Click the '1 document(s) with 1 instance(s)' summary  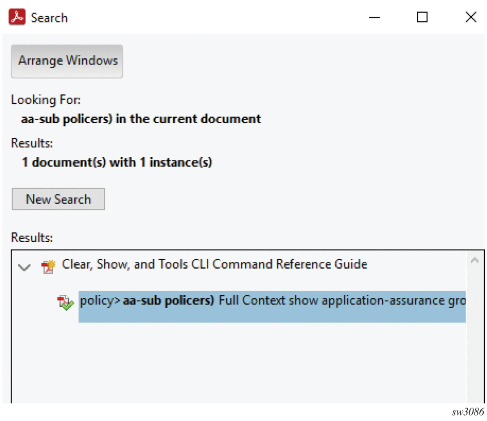[117, 162]
